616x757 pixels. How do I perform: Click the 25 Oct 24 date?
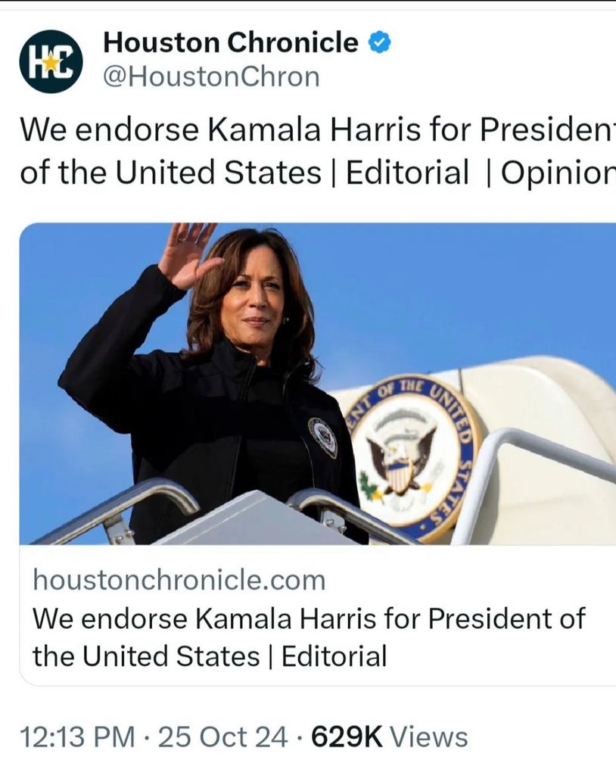coord(223,737)
